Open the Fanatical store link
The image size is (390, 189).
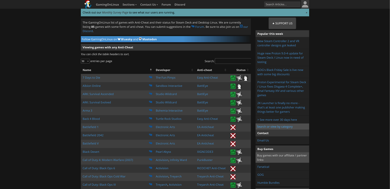(x=263, y=167)
